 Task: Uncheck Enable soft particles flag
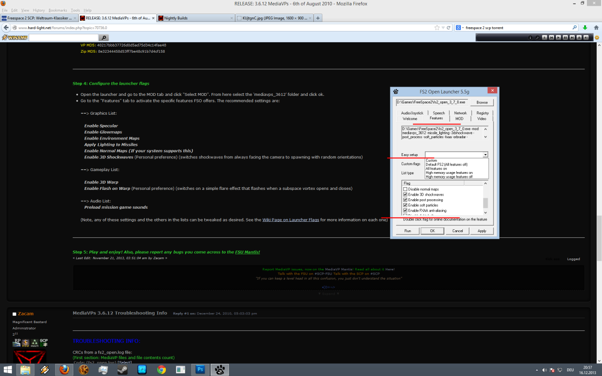tap(405, 205)
